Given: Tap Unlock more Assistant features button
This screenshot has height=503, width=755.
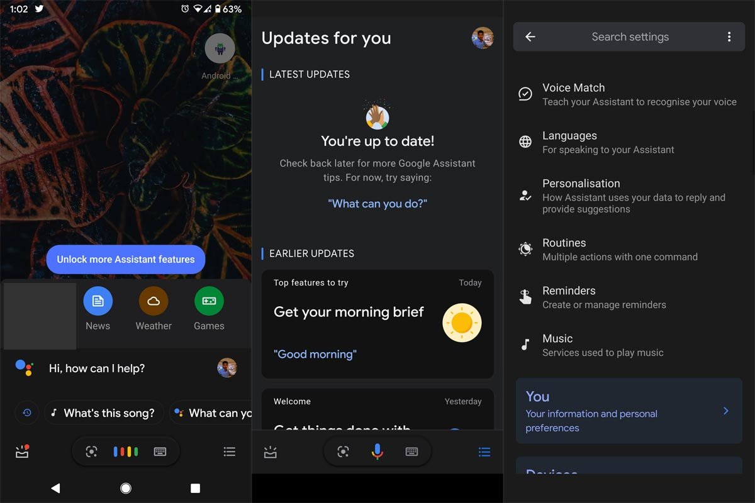Looking at the screenshot, I should pos(126,259).
